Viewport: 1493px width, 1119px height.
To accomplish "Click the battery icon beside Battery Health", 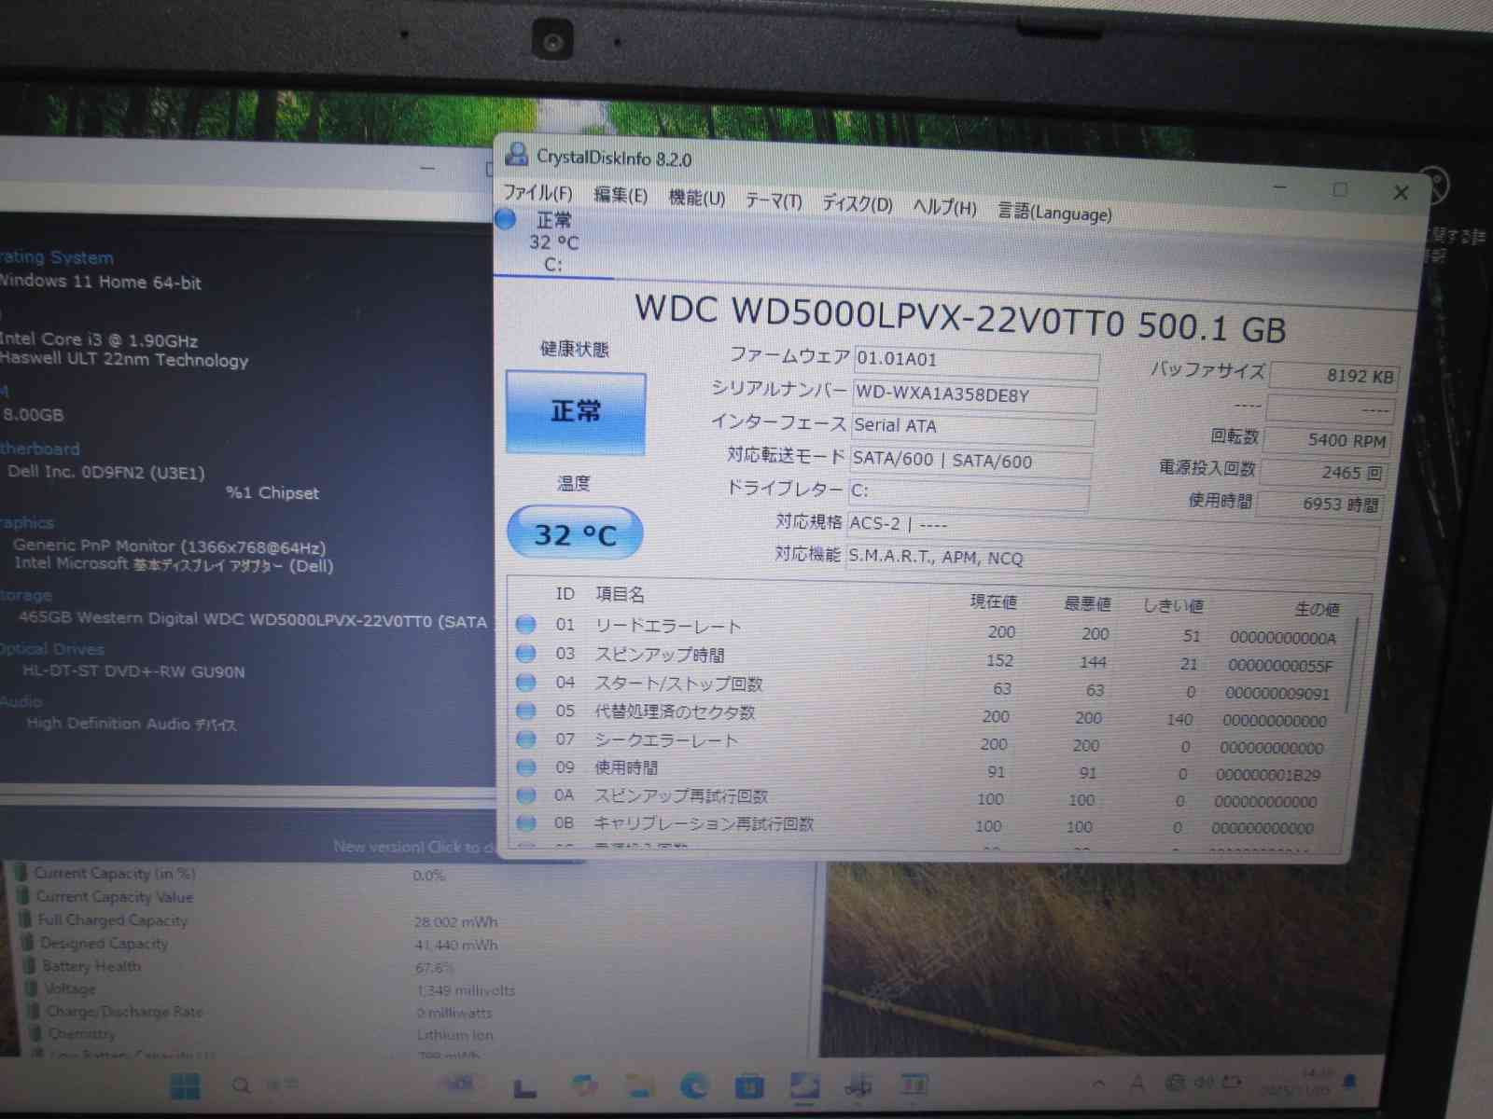I will coord(30,966).
